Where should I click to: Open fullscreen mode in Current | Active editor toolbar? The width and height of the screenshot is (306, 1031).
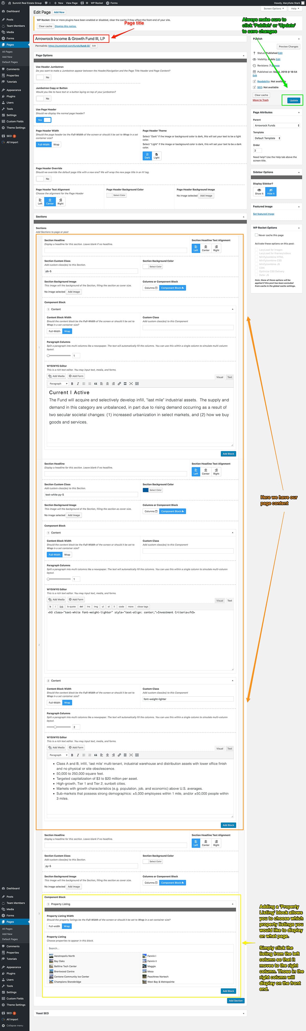click(x=131, y=383)
